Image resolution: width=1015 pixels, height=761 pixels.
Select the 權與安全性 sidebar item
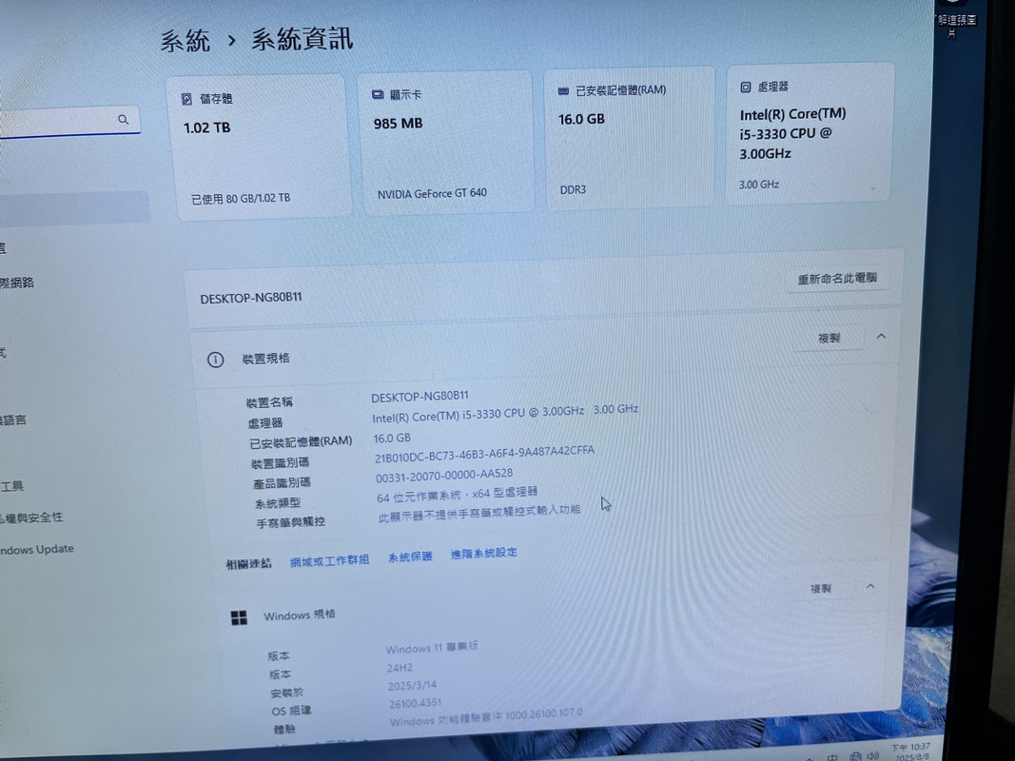pyautogui.click(x=31, y=517)
